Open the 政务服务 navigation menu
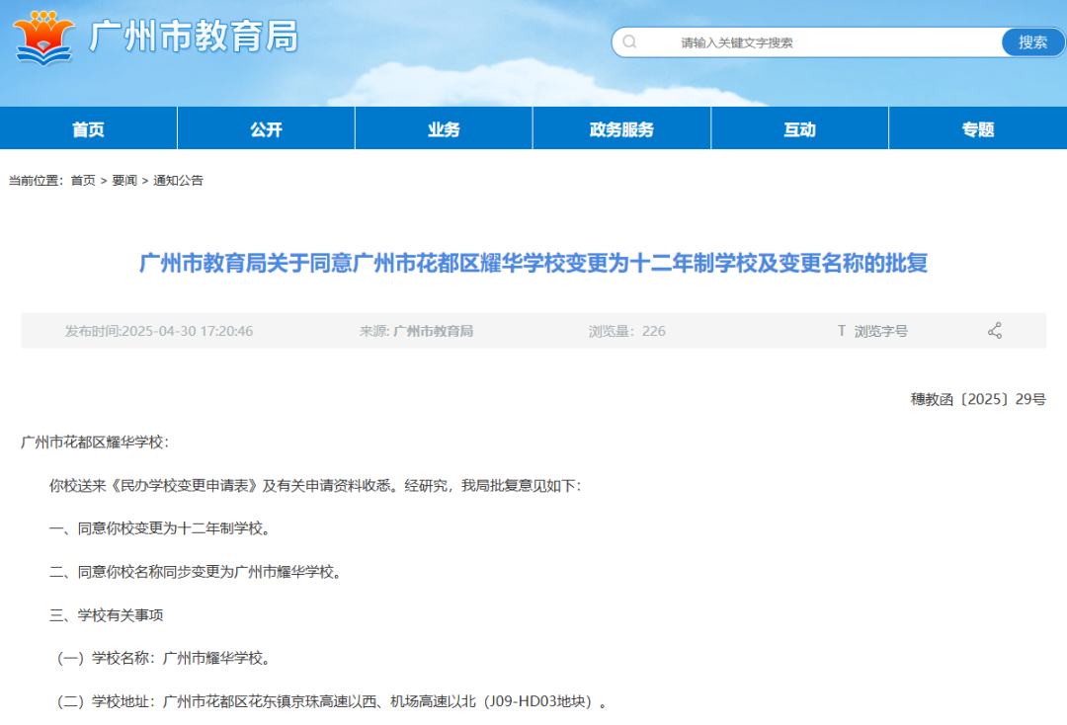This screenshot has width=1067, height=725. pos(621,129)
